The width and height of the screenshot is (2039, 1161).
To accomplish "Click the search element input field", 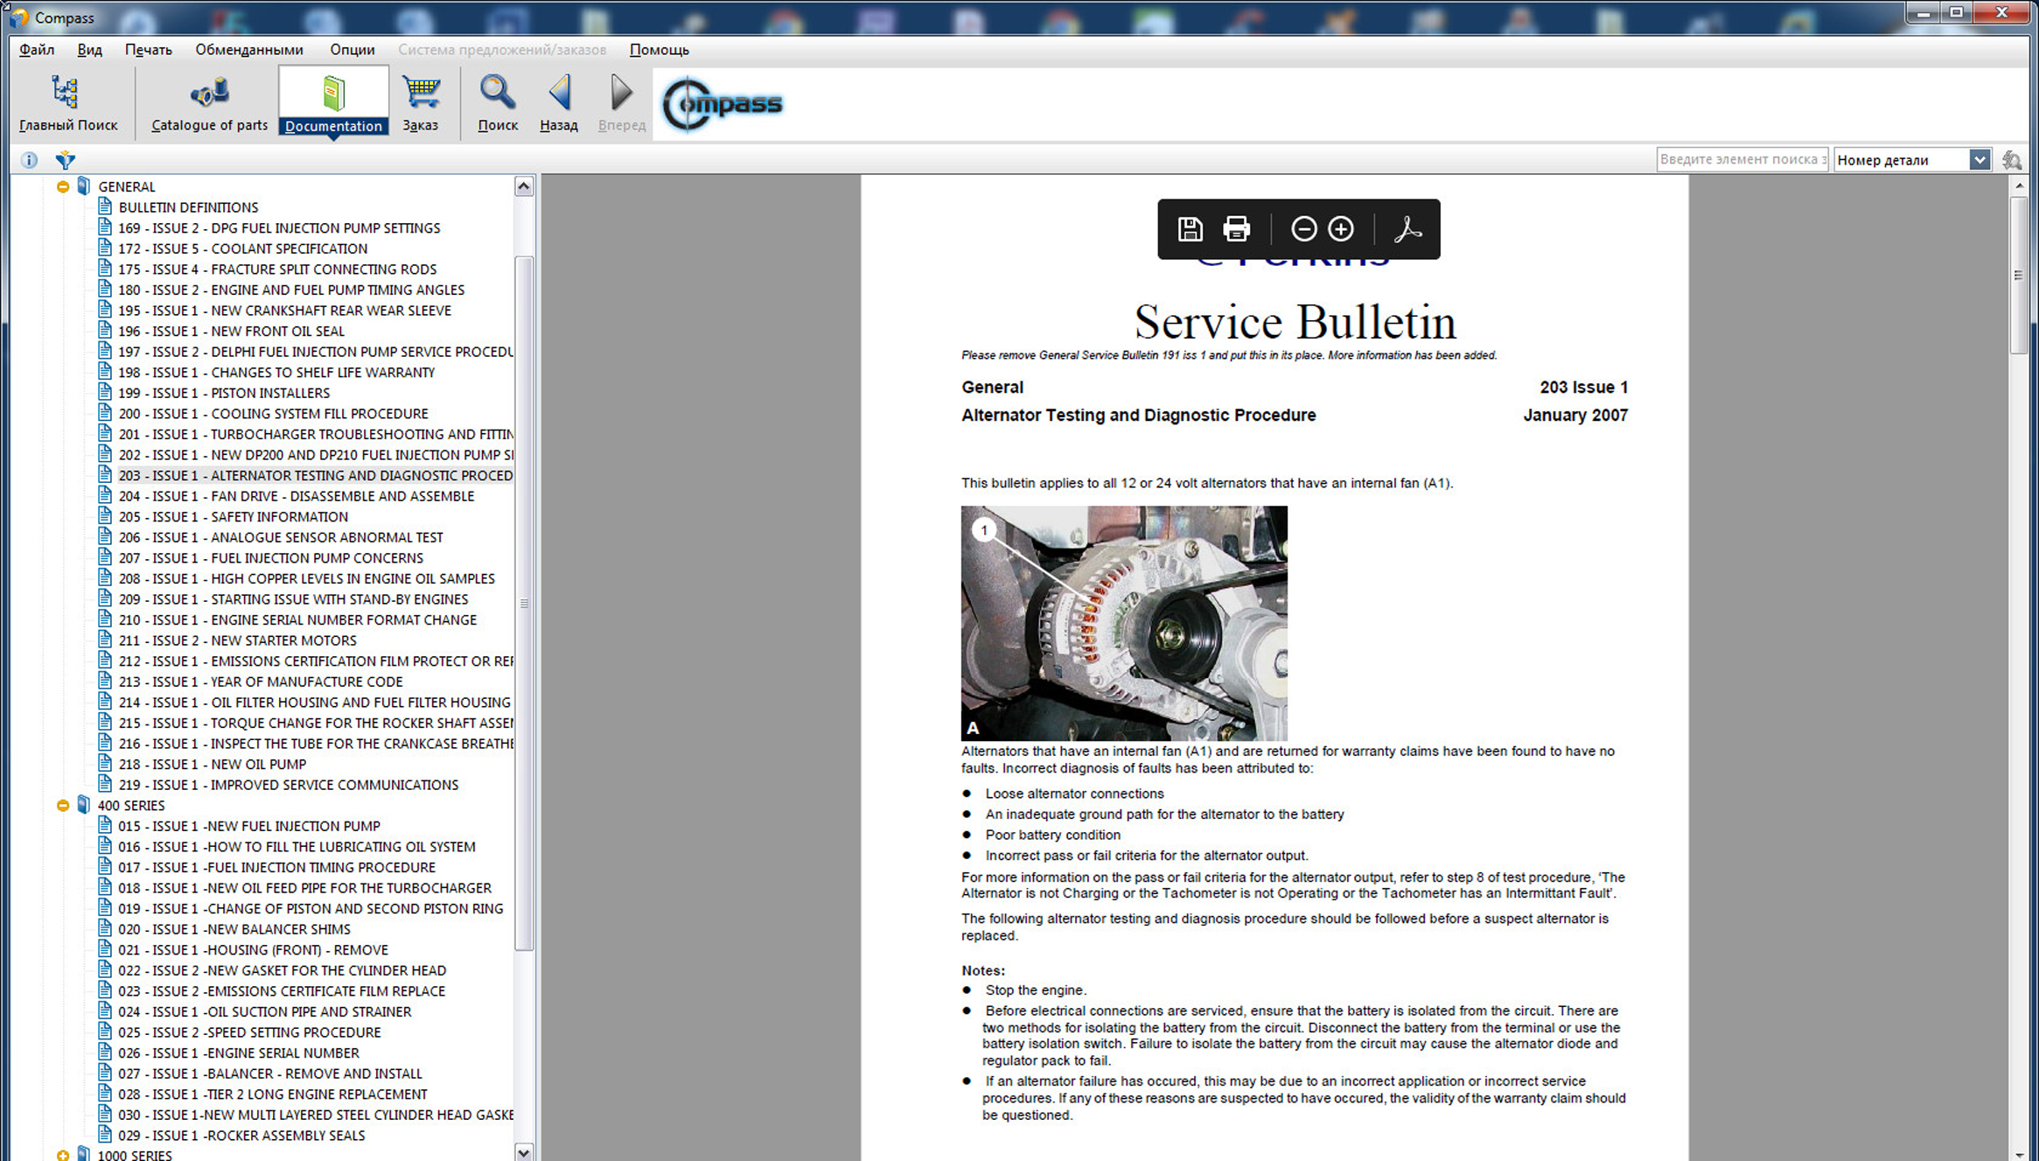I will pyautogui.click(x=1741, y=159).
